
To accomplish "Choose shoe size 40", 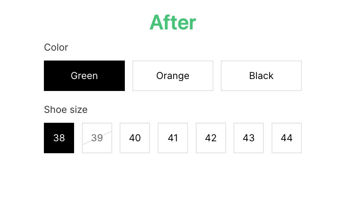I will click(x=135, y=138).
